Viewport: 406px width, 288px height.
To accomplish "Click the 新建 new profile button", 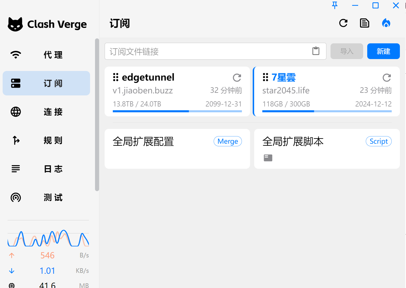I will coord(384,51).
